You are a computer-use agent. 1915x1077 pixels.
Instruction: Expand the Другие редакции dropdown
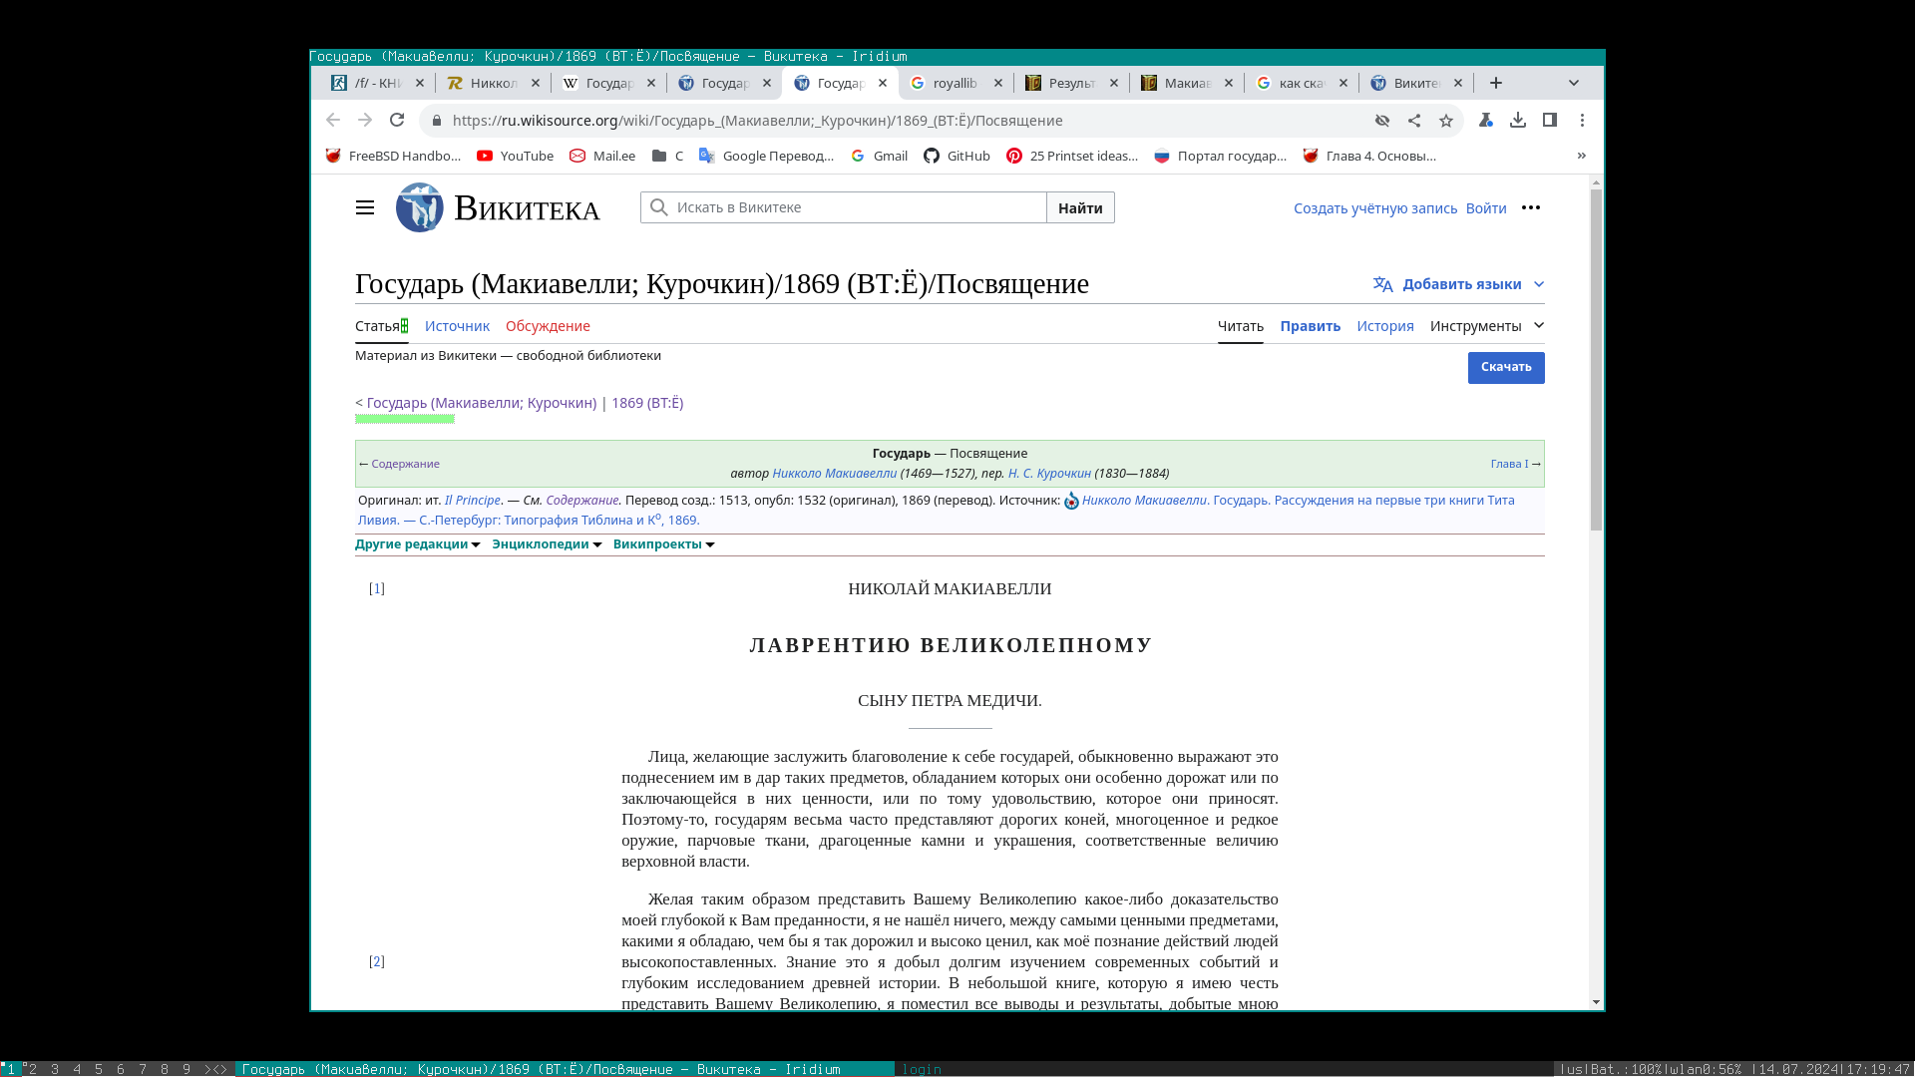[x=418, y=544]
